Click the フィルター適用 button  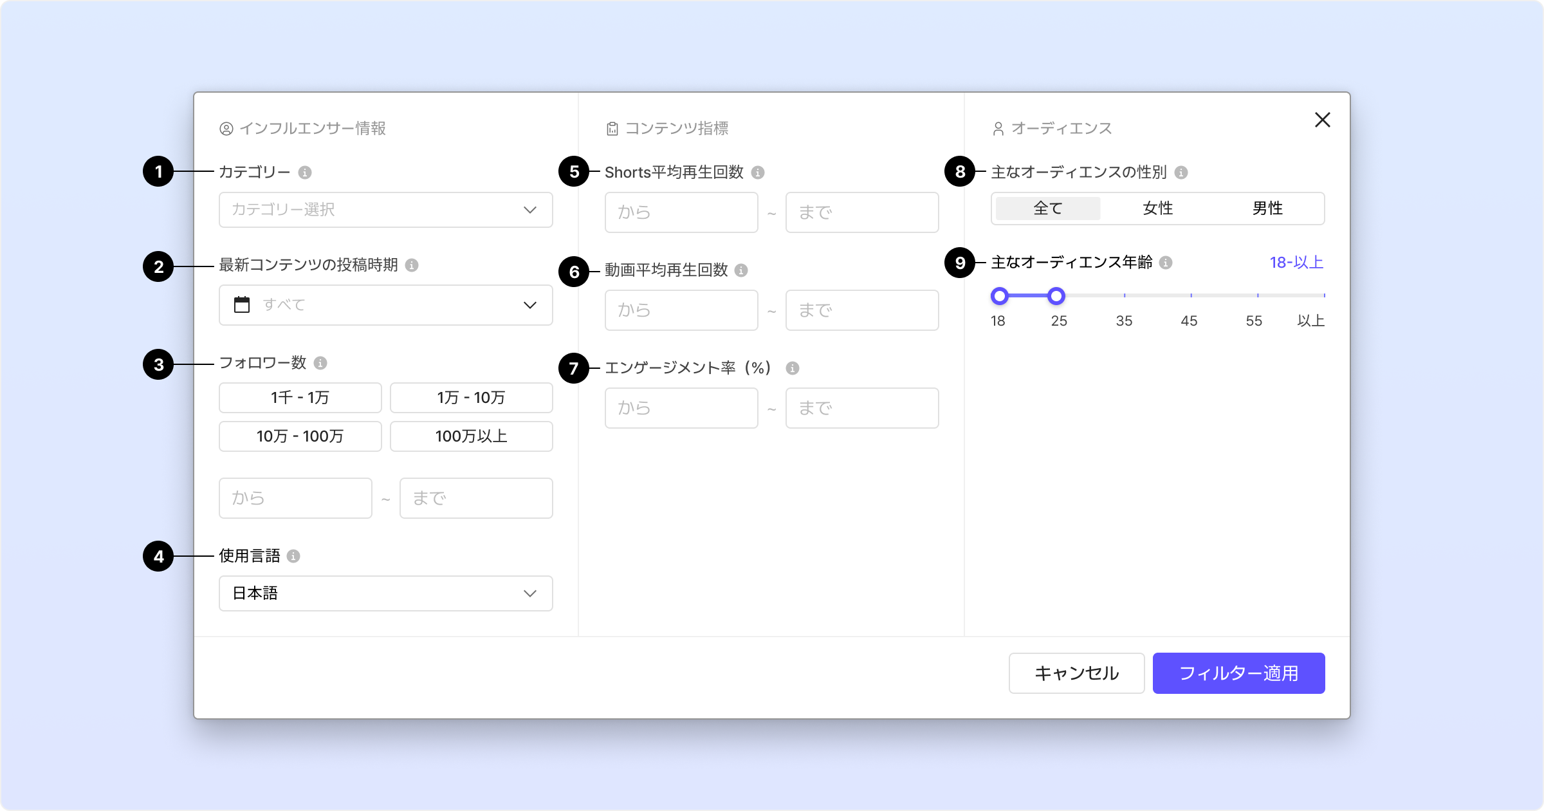tap(1238, 673)
